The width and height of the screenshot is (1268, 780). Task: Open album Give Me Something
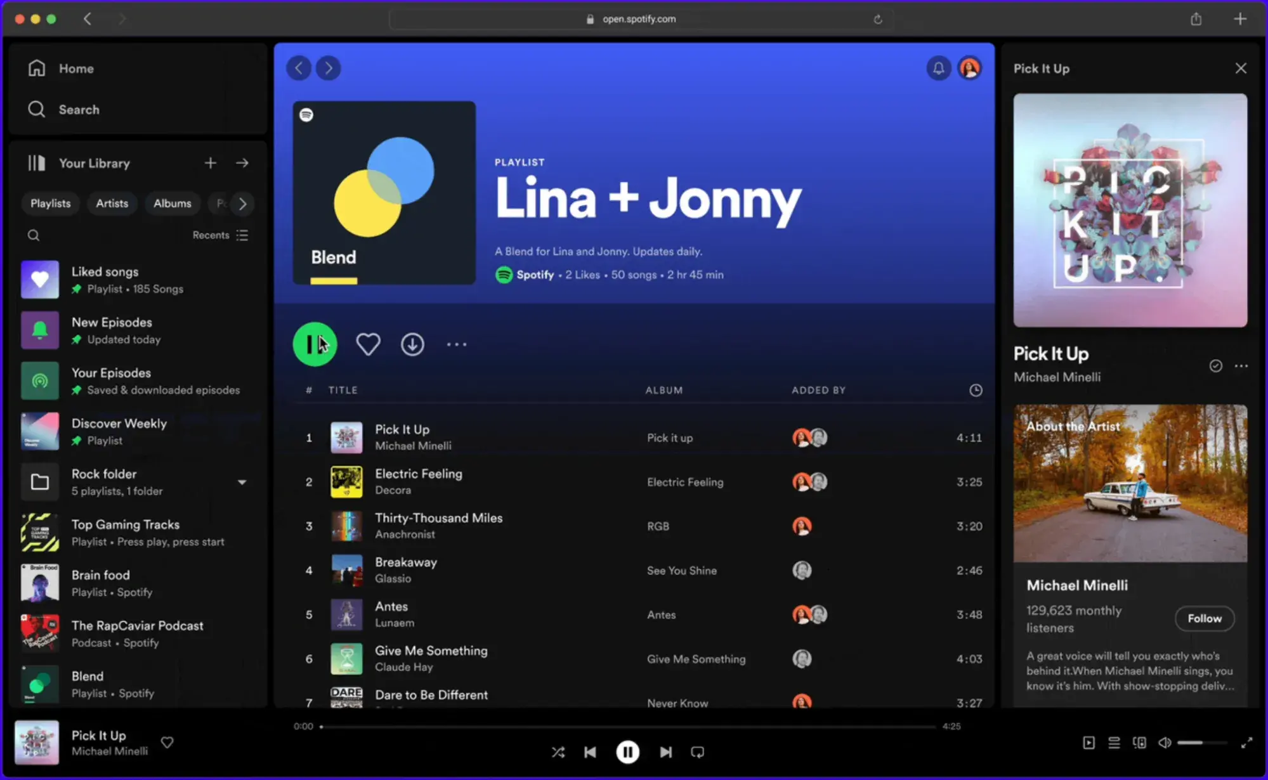[x=696, y=659]
